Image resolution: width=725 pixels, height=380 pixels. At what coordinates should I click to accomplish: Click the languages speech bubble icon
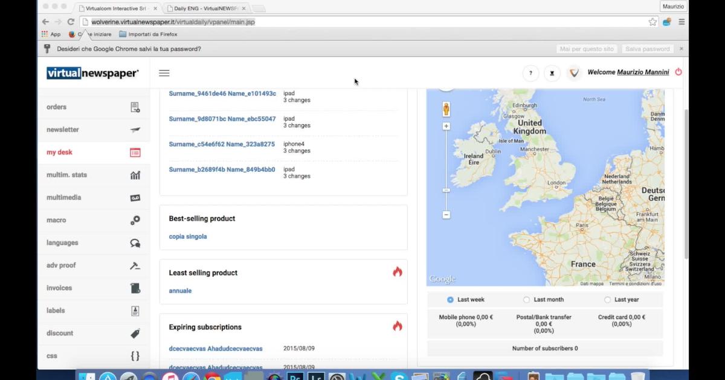click(x=135, y=243)
